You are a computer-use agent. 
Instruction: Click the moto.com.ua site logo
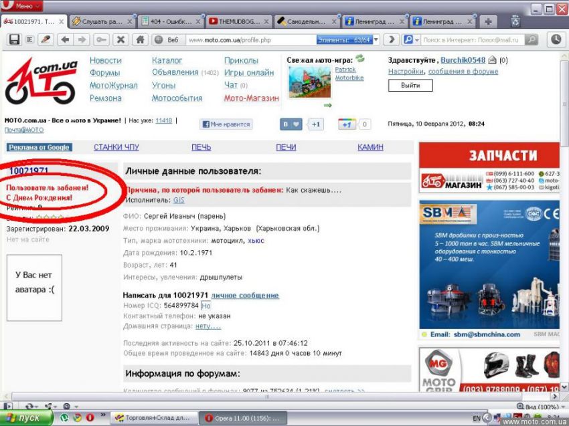[42, 81]
